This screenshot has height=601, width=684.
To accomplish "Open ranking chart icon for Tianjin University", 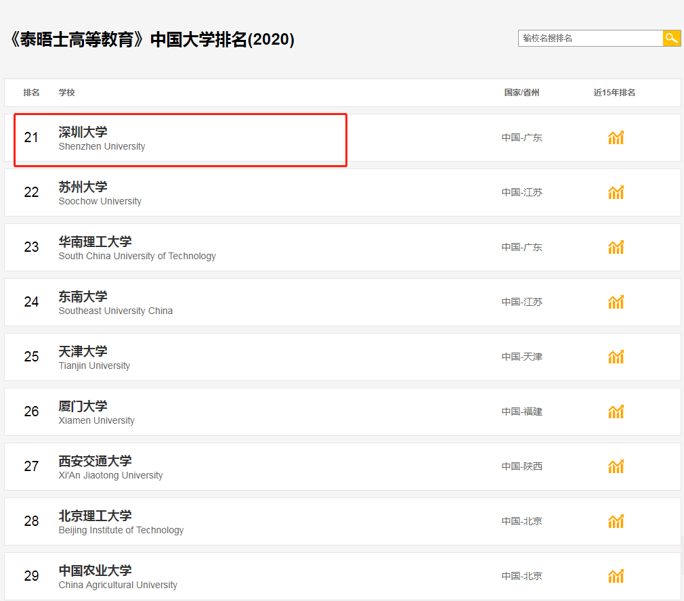I will [x=616, y=357].
